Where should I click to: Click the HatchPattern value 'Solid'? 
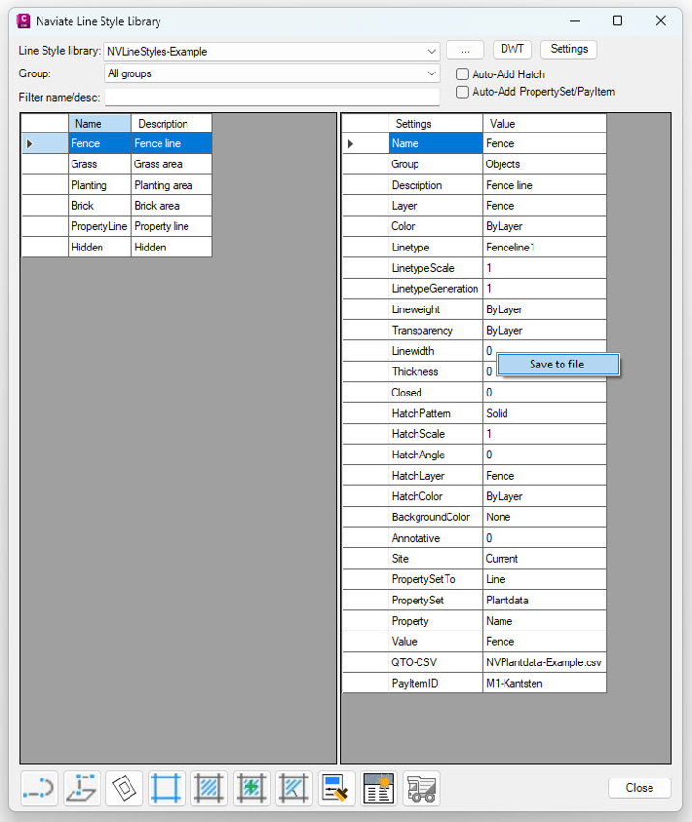545,413
